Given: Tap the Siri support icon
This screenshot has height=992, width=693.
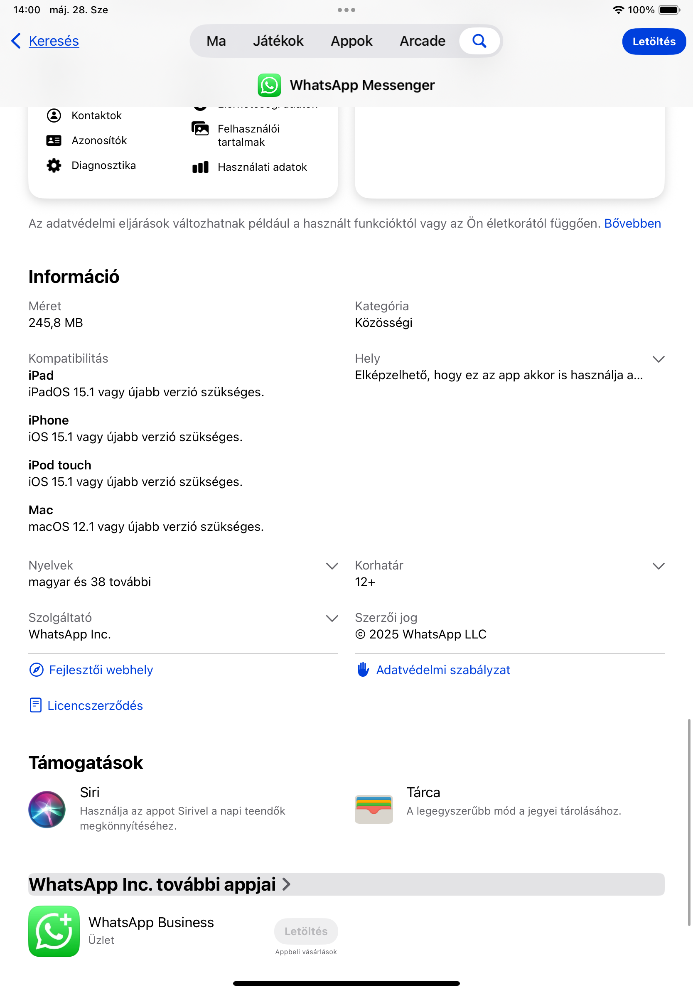Looking at the screenshot, I should tap(47, 809).
